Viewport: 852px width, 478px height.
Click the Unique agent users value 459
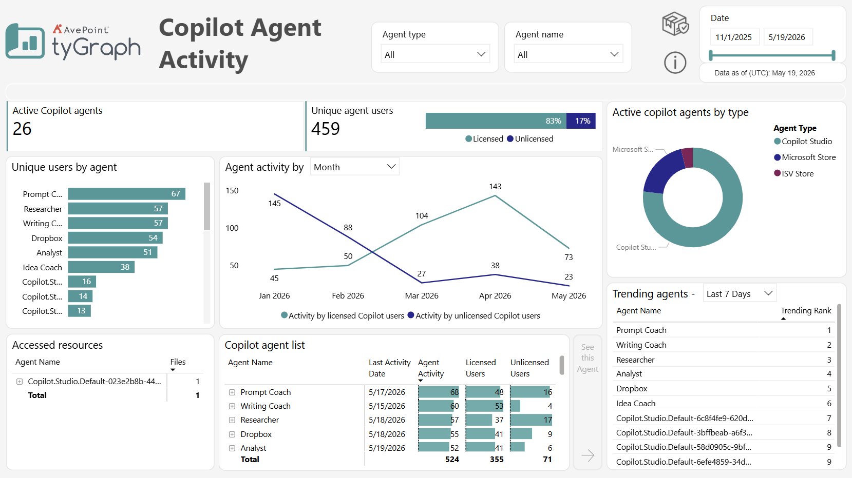coord(326,129)
